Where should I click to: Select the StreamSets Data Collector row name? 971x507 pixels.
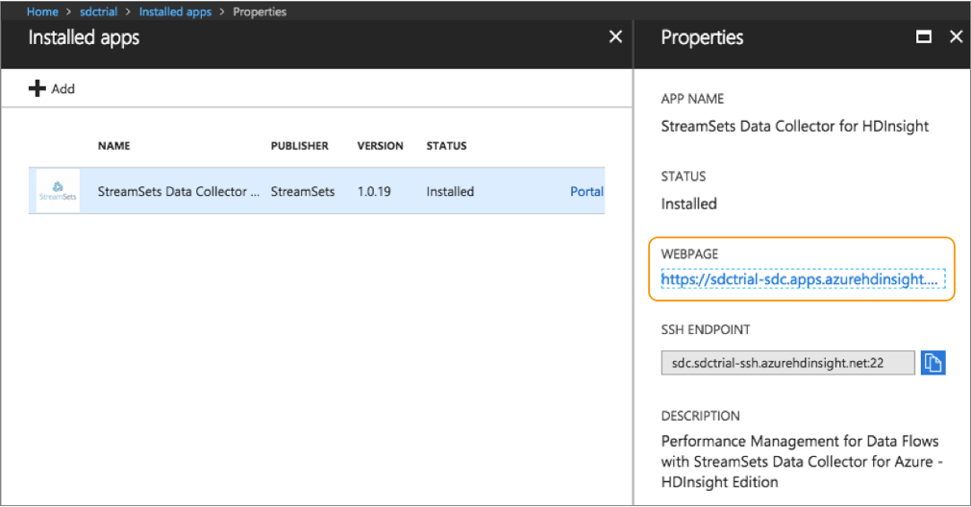click(179, 192)
